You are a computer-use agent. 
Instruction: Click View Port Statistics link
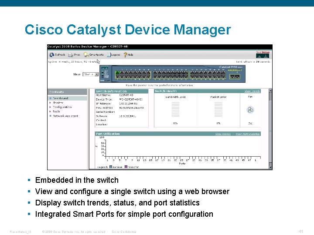click(x=248, y=134)
